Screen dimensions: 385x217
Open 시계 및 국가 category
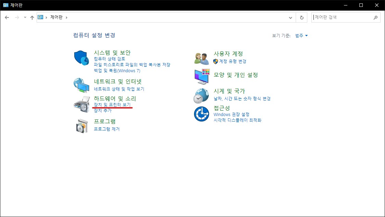point(229,91)
